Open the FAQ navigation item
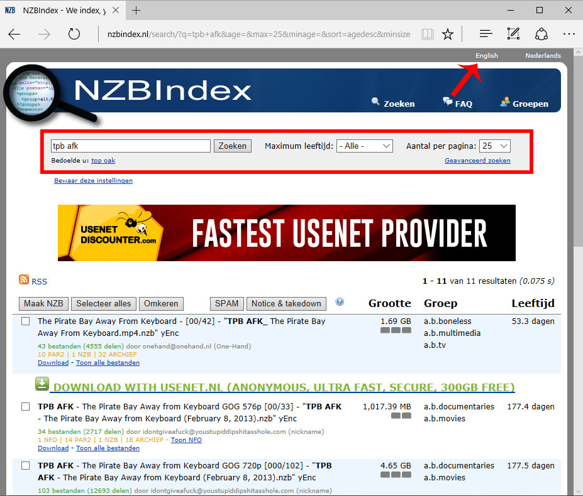 click(x=457, y=103)
